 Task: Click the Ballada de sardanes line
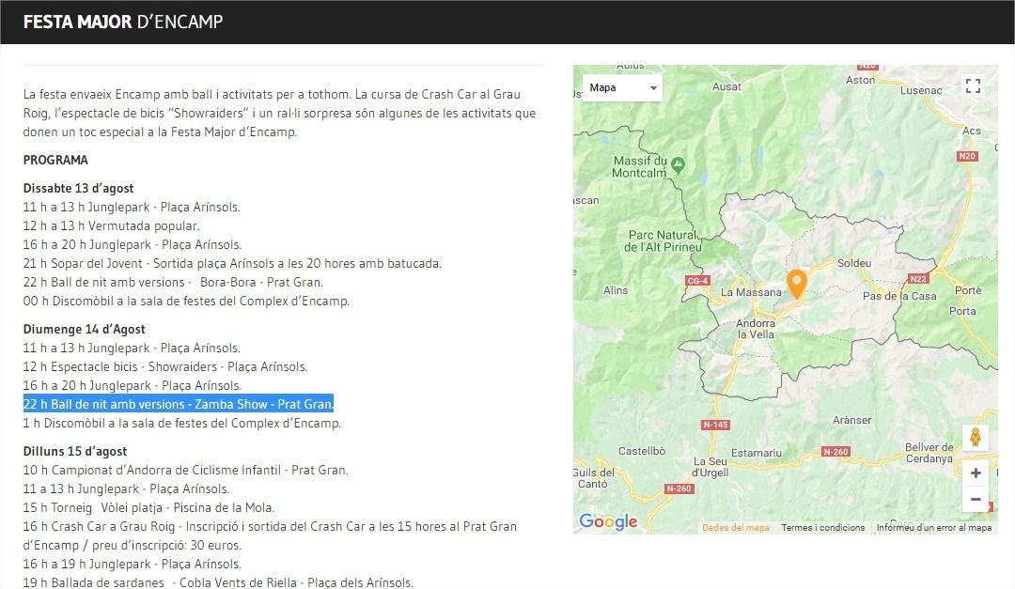tap(218, 582)
